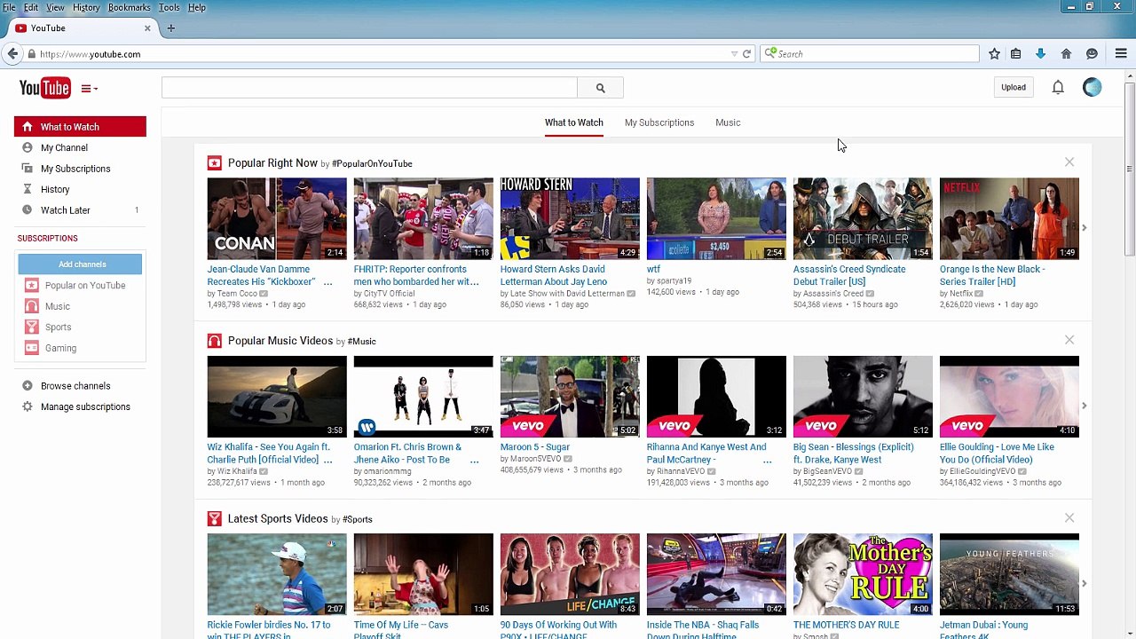Play the Conan Jean-Claude Van Damme thumbnail
This screenshot has width=1136, height=639.
click(277, 218)
